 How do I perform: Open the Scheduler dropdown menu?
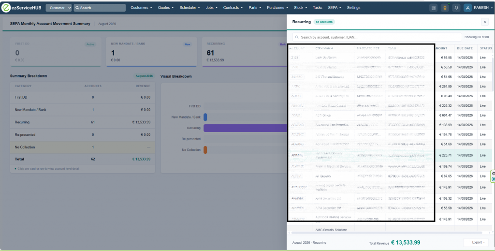pos(189,8)
